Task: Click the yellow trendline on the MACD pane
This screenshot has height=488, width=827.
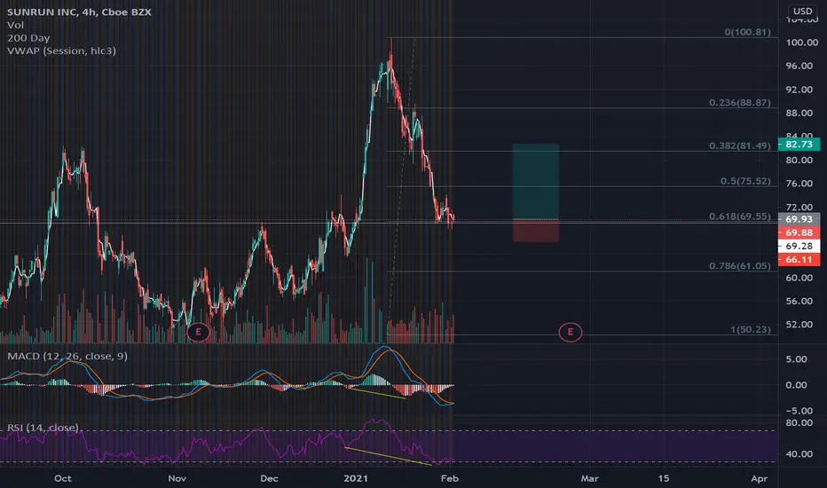Action: (376, 394)
